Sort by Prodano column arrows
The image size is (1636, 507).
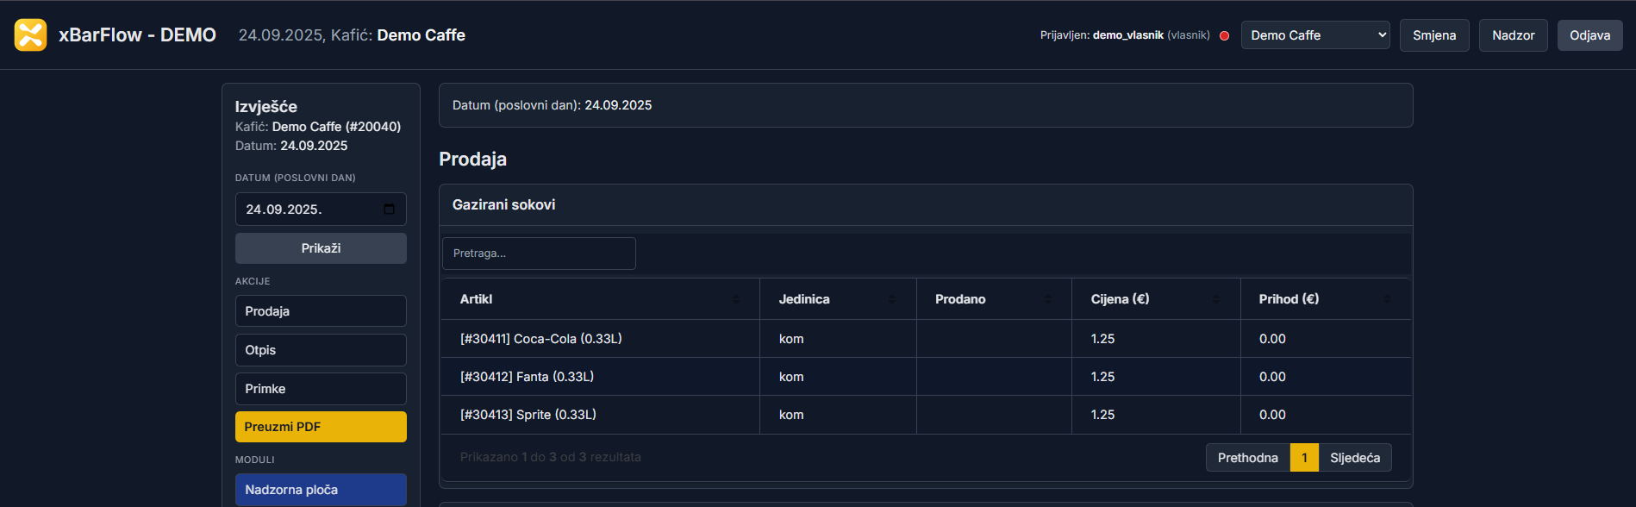click(x=1048, y=299)
